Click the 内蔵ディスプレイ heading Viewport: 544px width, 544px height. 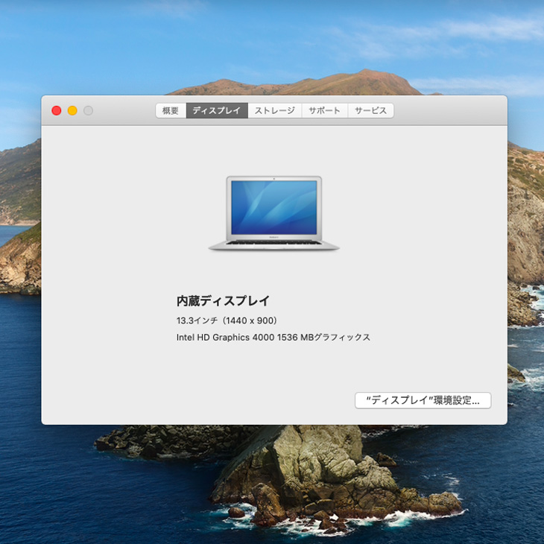223,301
